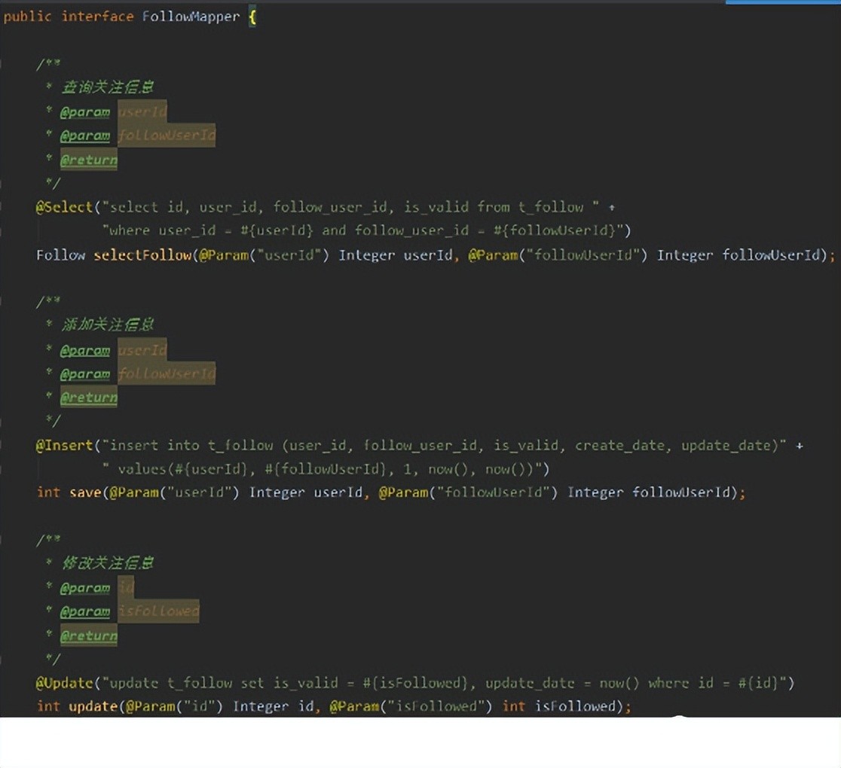Screen dimensions: 841x768
Task: Click highlighted id param in the last Javadoc
Action: 125,587
